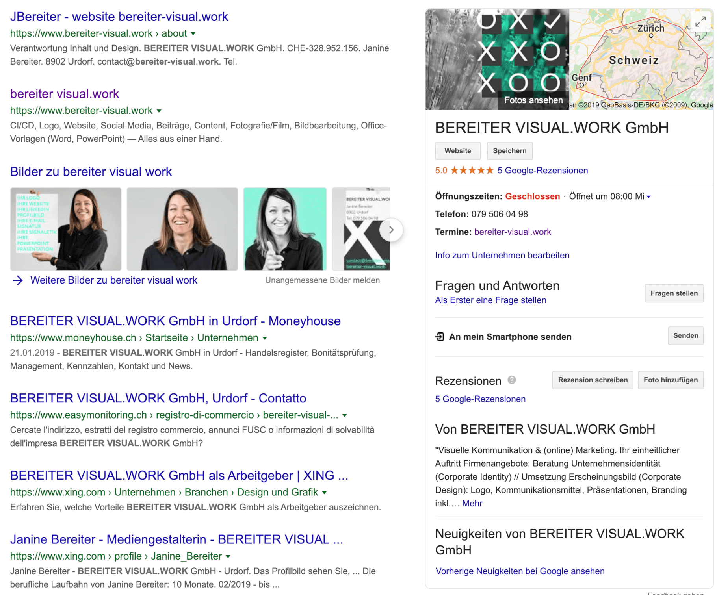This screenshot has height=595, width=717.
Task: Click the Rezension schreiben button
Action: (593, 380)
